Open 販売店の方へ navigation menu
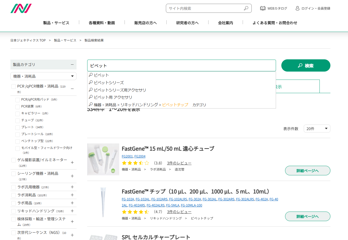Screen dimensions: 348x240 146,23
